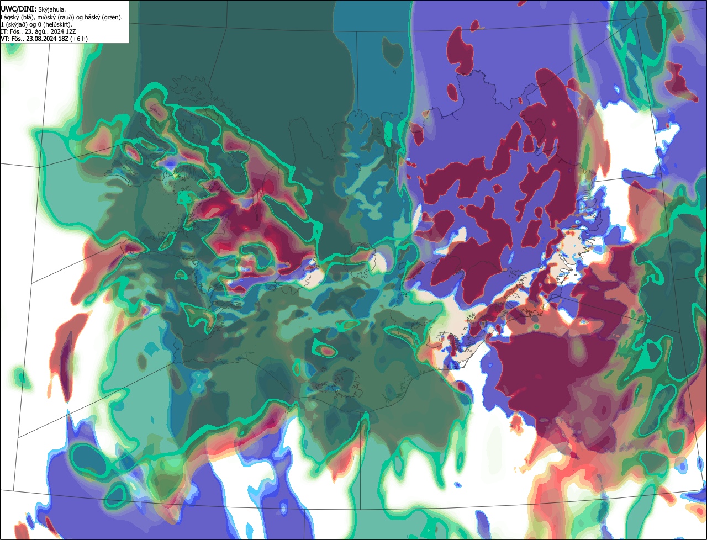Click the line "1 (skýjað) og 0 (heiðskírt)."

36,24
